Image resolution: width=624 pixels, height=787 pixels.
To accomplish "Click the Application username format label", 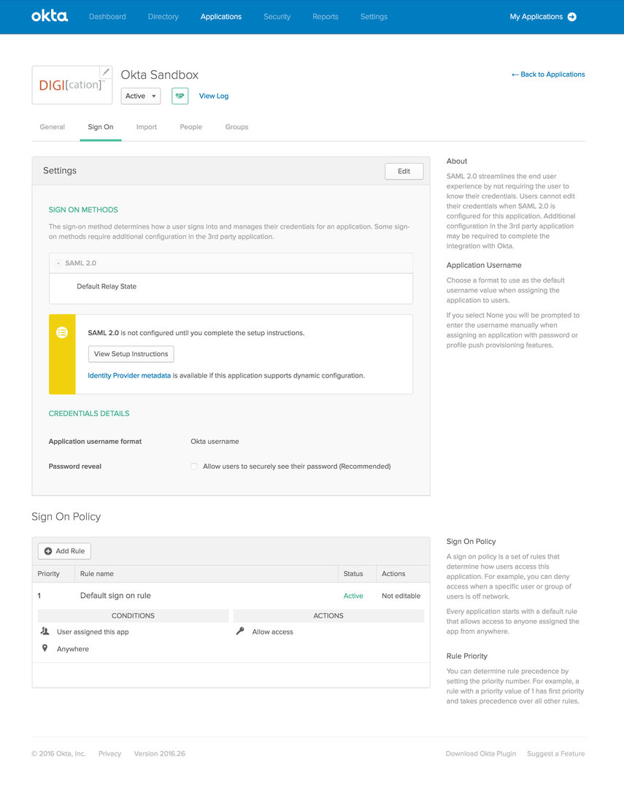I will tap(95, 441).
